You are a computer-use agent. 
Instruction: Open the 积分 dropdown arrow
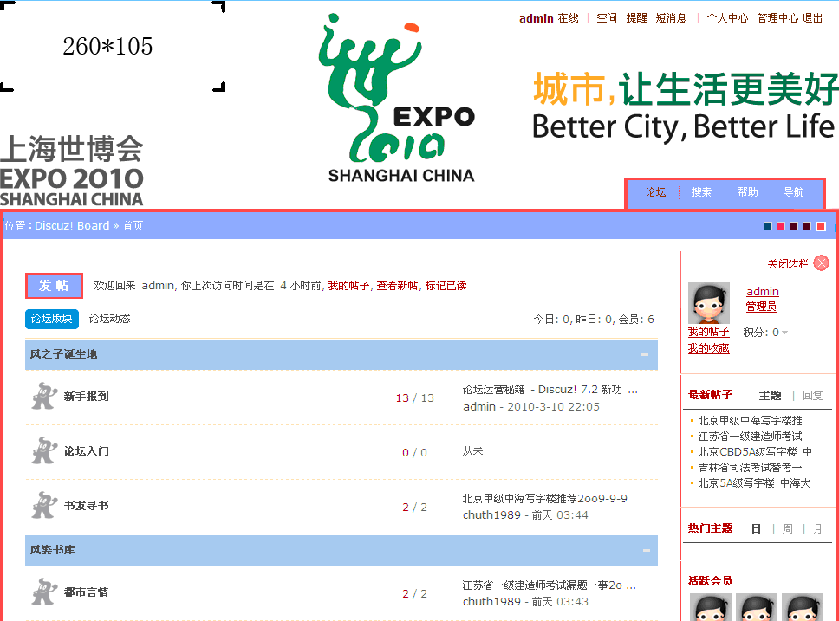click(784, 333)
